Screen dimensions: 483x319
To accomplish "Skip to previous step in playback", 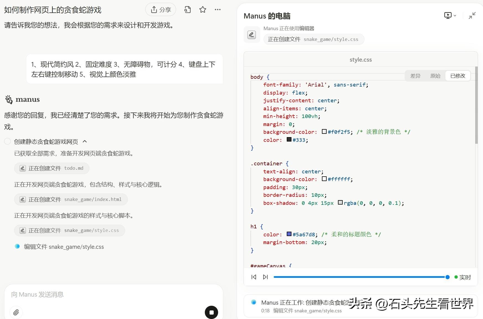I will [x=254, y=277].
